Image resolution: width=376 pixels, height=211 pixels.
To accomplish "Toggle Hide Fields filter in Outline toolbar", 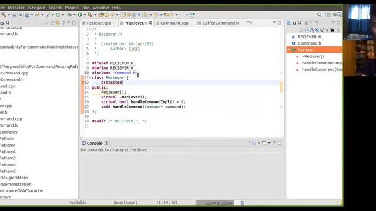I will (317, 30).
